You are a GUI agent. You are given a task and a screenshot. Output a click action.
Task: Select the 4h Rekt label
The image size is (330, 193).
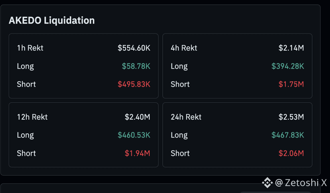point(184,48)
